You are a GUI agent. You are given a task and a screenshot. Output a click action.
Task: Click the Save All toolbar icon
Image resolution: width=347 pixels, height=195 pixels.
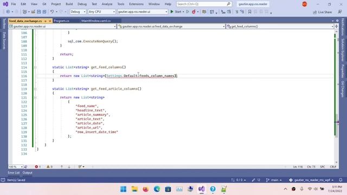(x=44, y=12)
